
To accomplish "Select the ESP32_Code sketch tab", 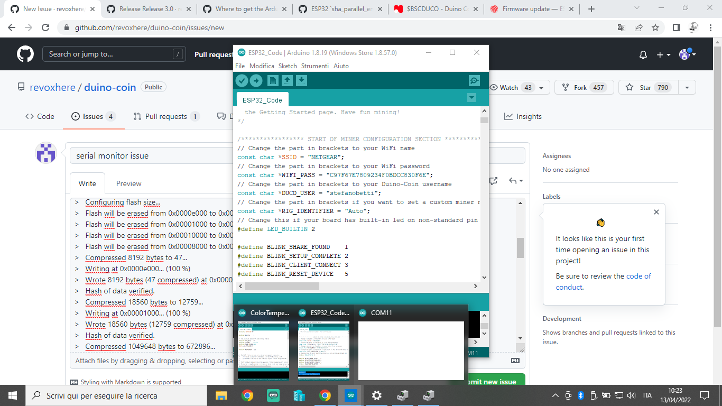I will tap(262, 100).
